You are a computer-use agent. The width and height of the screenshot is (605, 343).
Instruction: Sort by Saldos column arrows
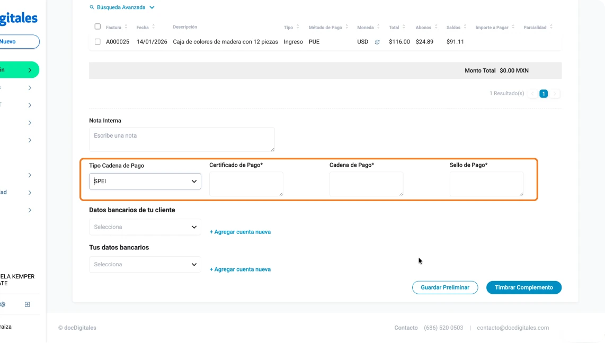[465, 27]
